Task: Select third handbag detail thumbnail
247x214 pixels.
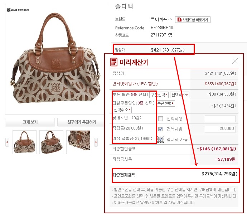Action: pyautogui.click(x=78, y=142)
